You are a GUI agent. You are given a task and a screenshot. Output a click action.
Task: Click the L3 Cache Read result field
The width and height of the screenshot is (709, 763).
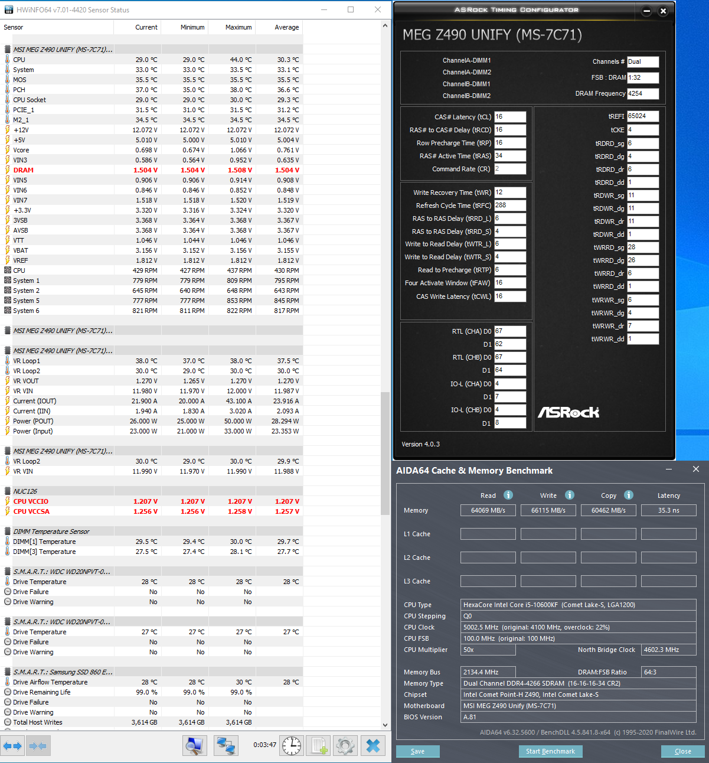coord(488,581)
